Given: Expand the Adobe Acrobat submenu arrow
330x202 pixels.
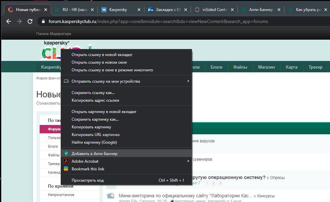Looking at the screenshot, I should pyautogui.click(x=188, y=161).
